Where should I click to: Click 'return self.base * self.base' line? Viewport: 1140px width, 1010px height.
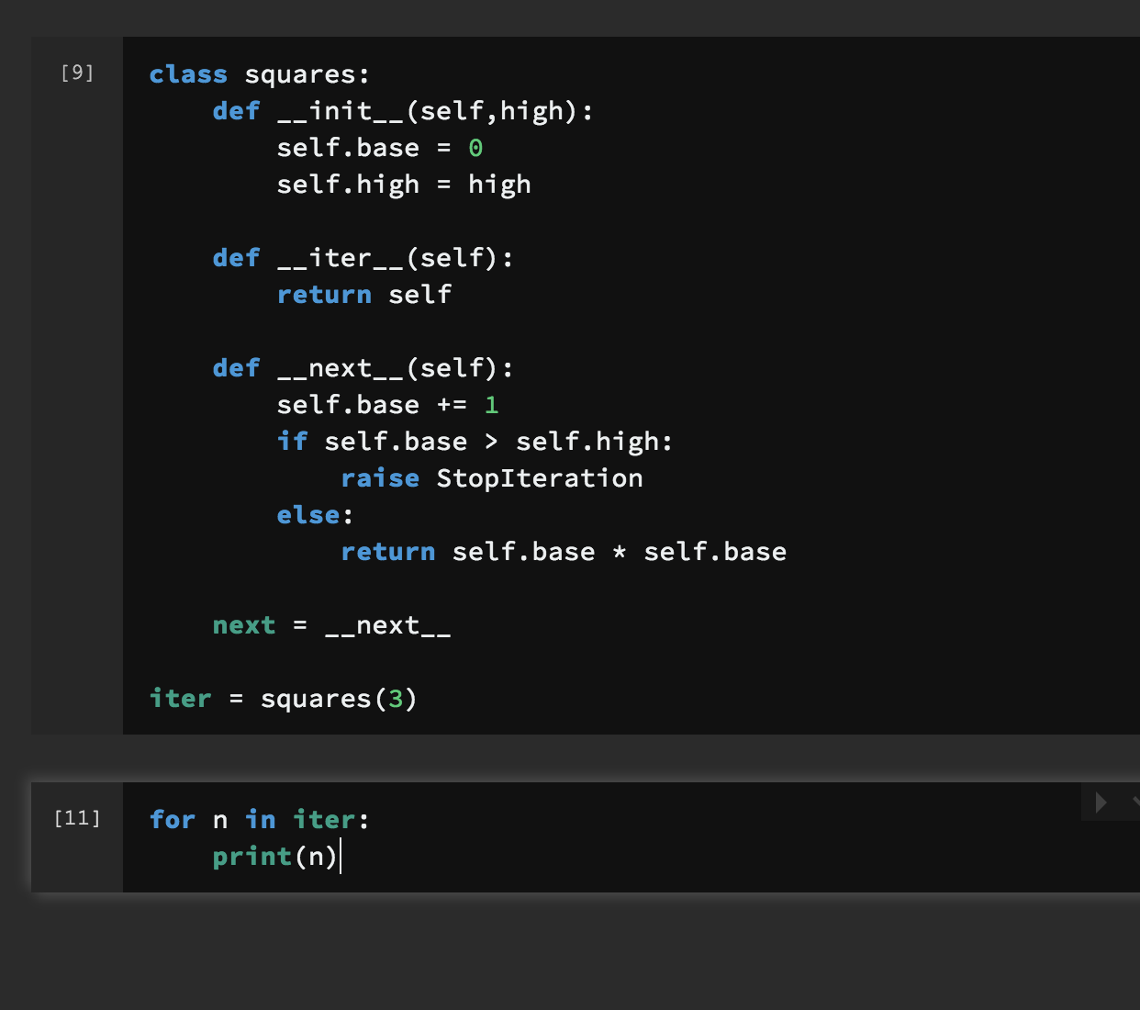564,552
